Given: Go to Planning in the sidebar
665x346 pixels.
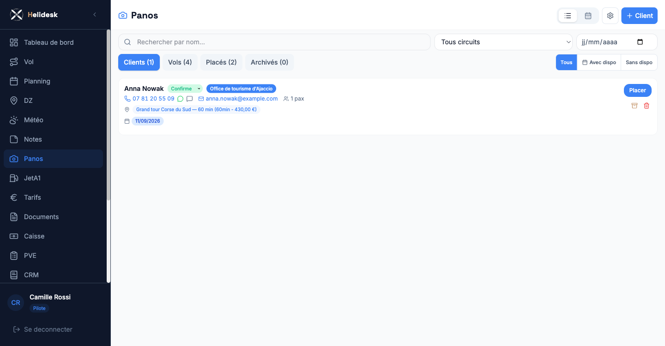Looking at the screenshot, I should pyautogui.click(x=53, y=81).
